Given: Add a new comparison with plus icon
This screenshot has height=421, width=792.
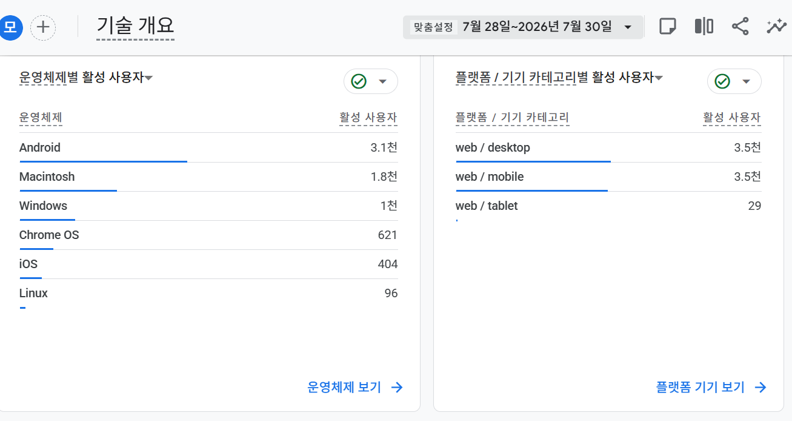Looking at the screenshot, I should coord(43,27).
